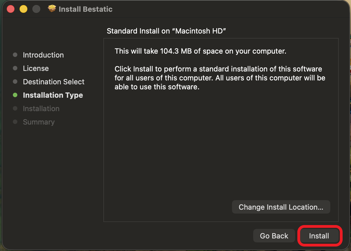Click the green Installation Type status dot

(15, 95)
